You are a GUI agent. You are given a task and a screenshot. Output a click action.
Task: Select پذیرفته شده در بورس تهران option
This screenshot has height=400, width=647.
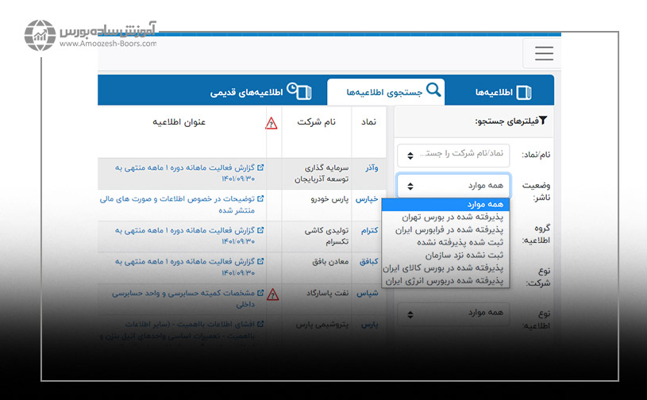pos(453,217)
